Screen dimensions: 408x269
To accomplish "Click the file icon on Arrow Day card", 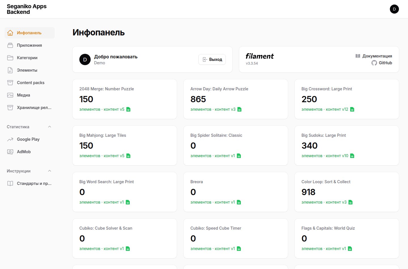I will tap(239, 109).
